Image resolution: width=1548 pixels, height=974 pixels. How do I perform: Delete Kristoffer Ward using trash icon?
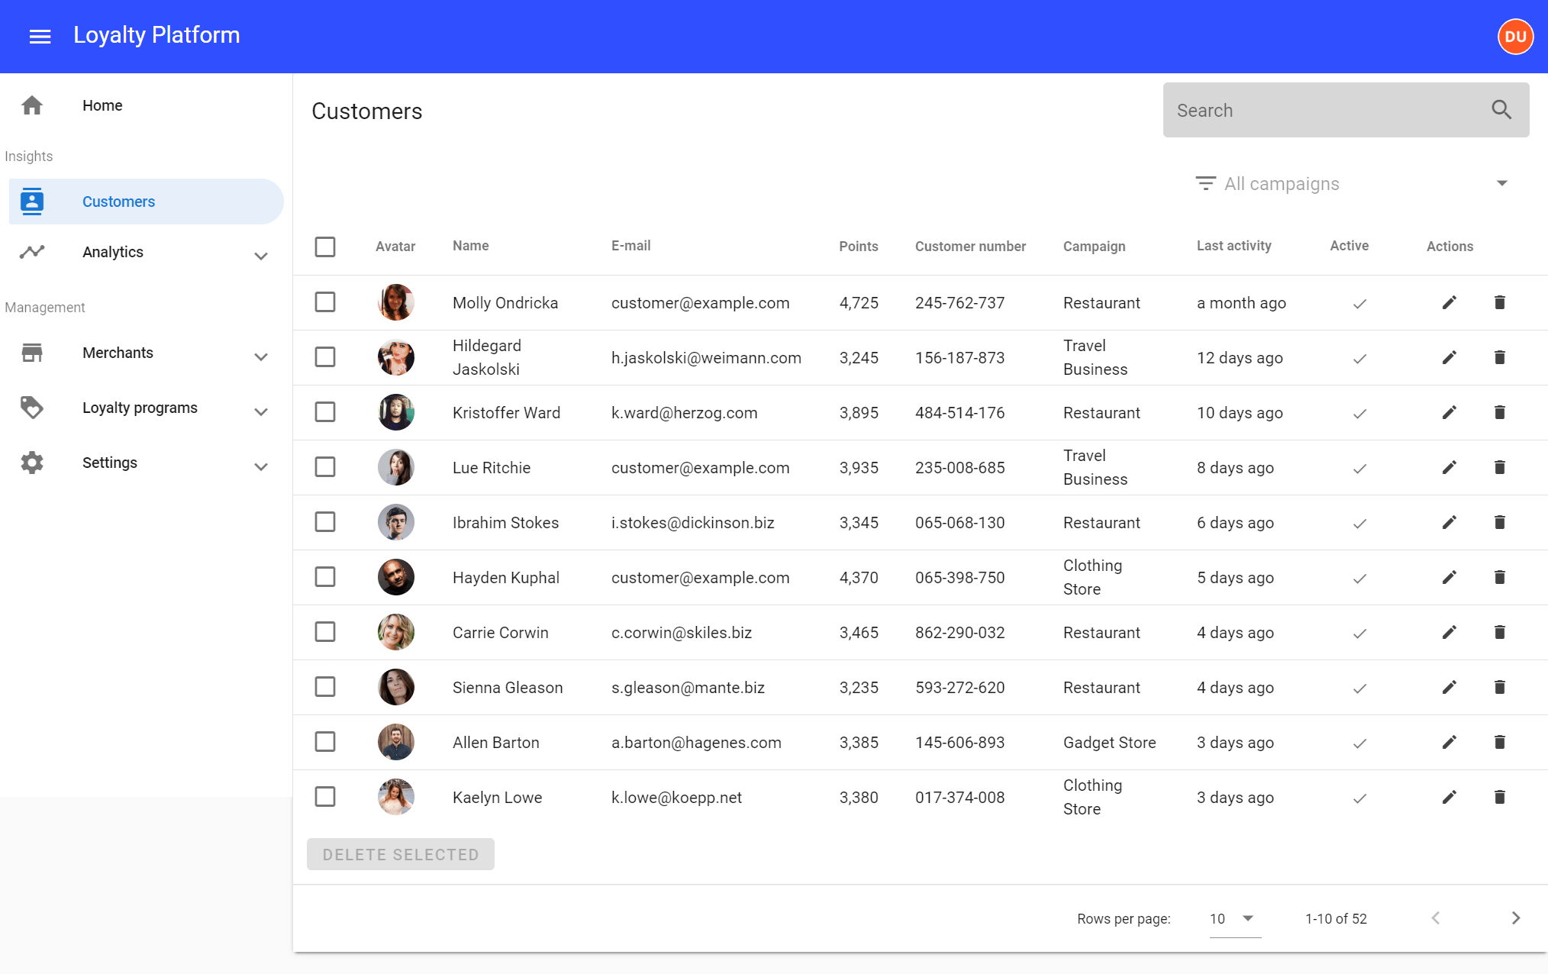(1499, 413)
